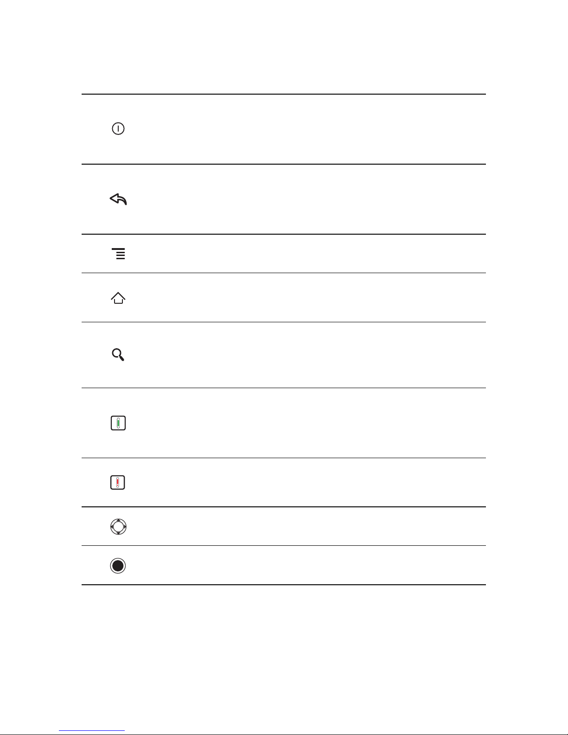
Task: Select the green send key icon
Action: [x=118, y=423]
